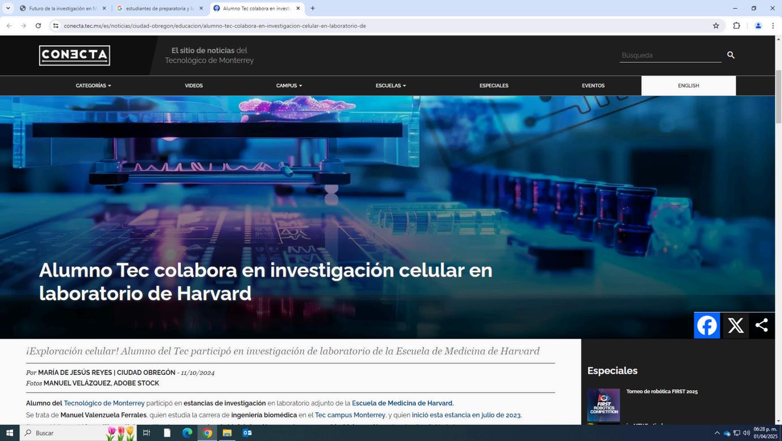Open Outlook from the taskbar
Viewport: 782px width, 441px height.
247,433
